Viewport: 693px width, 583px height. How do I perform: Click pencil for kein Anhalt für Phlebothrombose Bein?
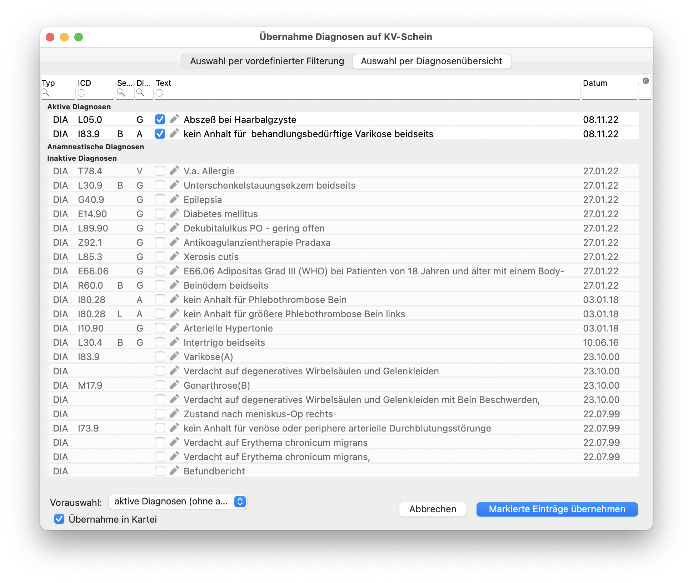174,299
